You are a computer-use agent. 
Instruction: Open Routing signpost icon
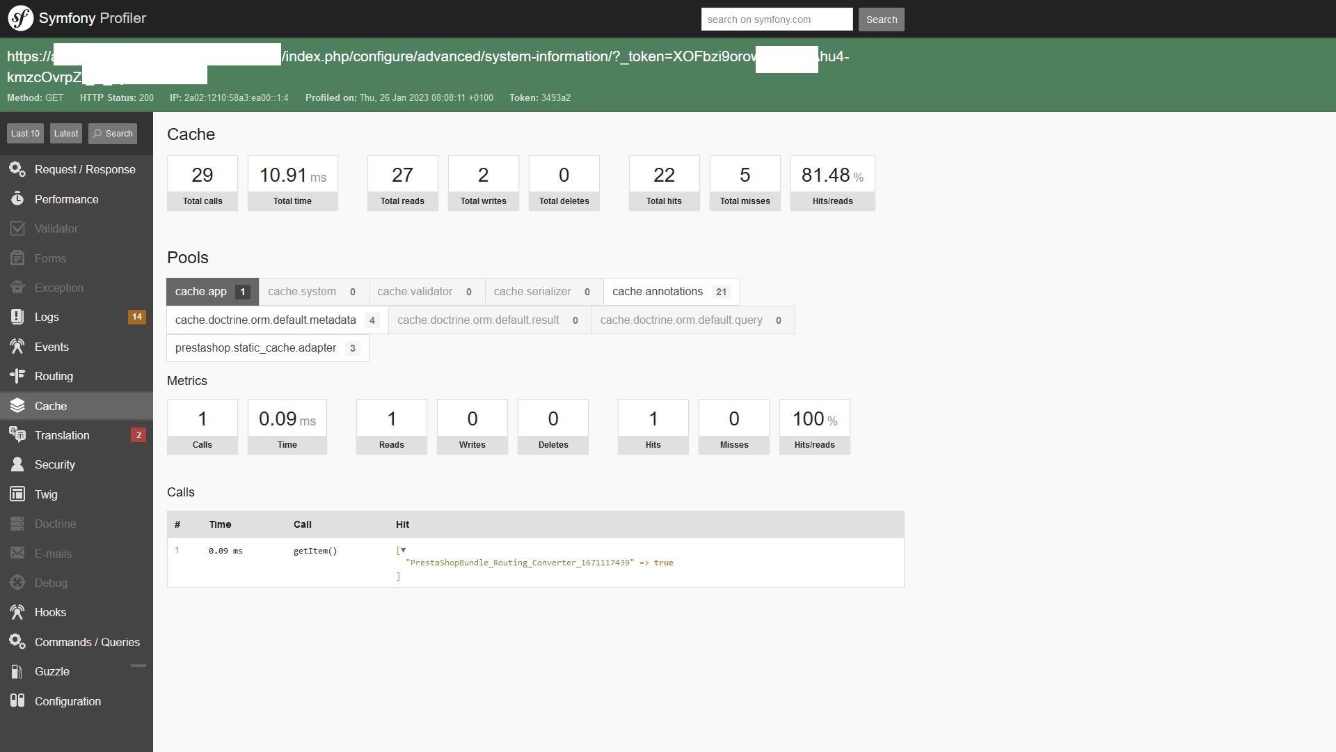point(17,376)
